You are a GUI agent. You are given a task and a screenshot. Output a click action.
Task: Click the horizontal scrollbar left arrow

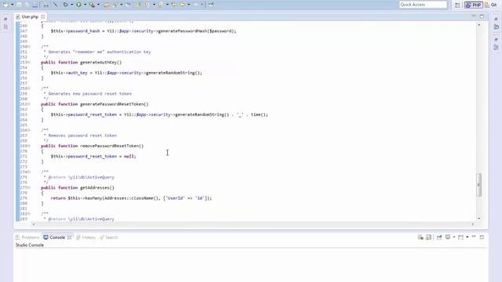33,224
